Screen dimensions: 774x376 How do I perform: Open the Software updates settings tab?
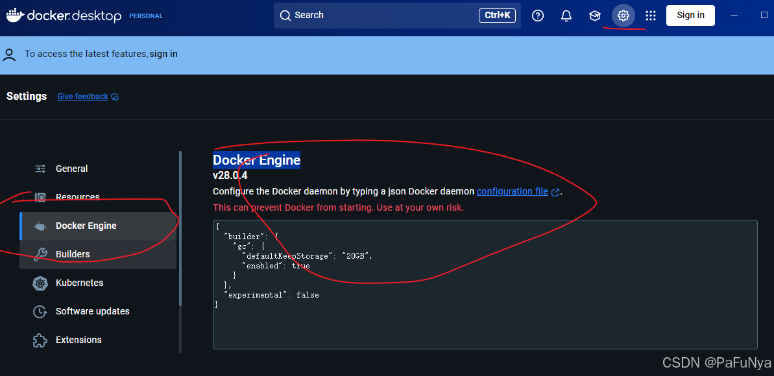98,312
